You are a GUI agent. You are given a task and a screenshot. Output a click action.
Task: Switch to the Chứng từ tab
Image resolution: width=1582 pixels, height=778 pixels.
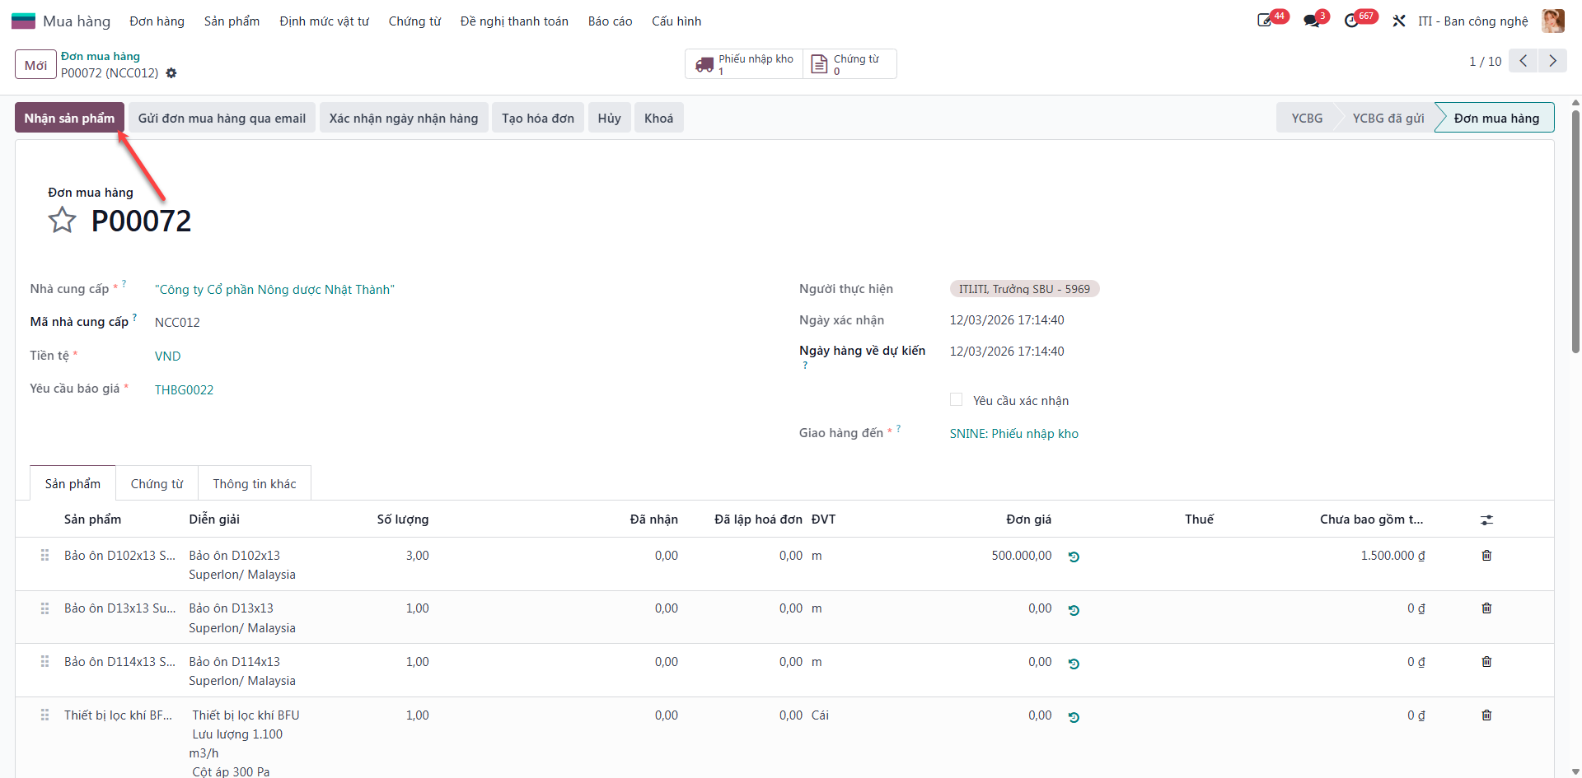tap(157, 483)
